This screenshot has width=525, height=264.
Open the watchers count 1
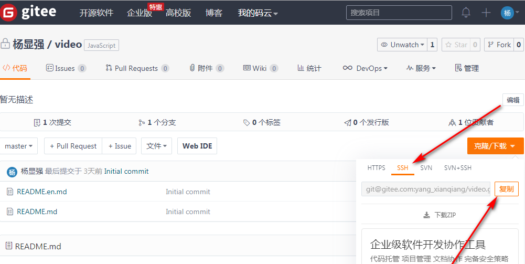tap(432, 45)
